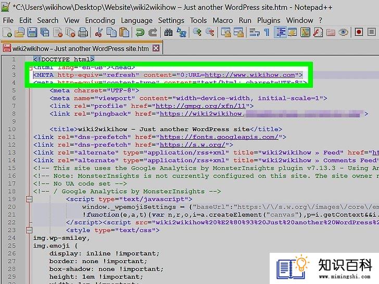Click the title text 'wiki2wikihow – Just another WordPress site'
Viewport: 379px width, 284px height.
[164, 129]
